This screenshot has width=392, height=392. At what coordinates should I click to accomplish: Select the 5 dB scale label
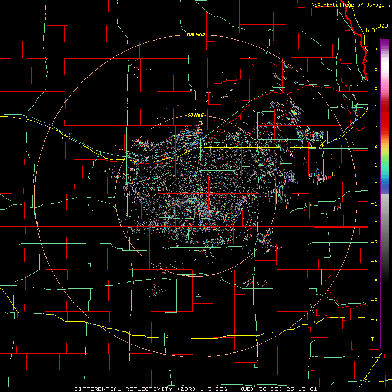pos(376,88)
